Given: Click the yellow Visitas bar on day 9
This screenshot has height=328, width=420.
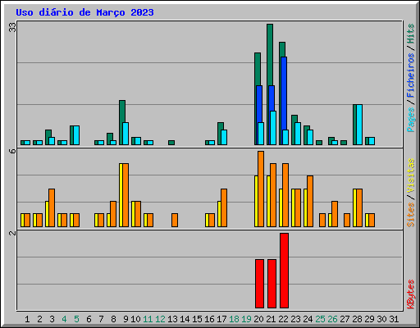Looking at the screenshot, I should tap(121, 195).
